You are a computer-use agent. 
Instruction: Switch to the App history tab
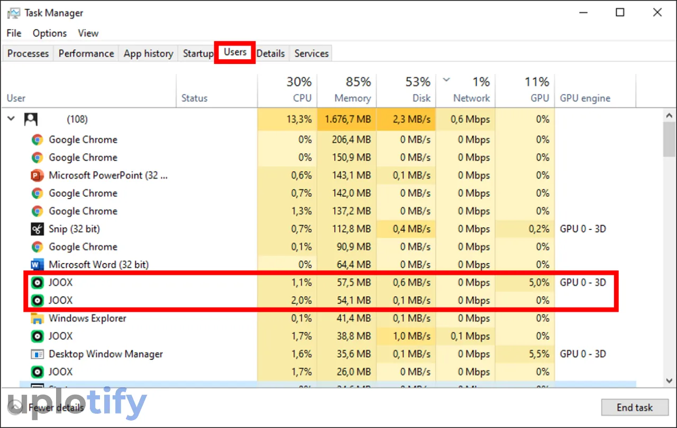click(x=149, y=53)
